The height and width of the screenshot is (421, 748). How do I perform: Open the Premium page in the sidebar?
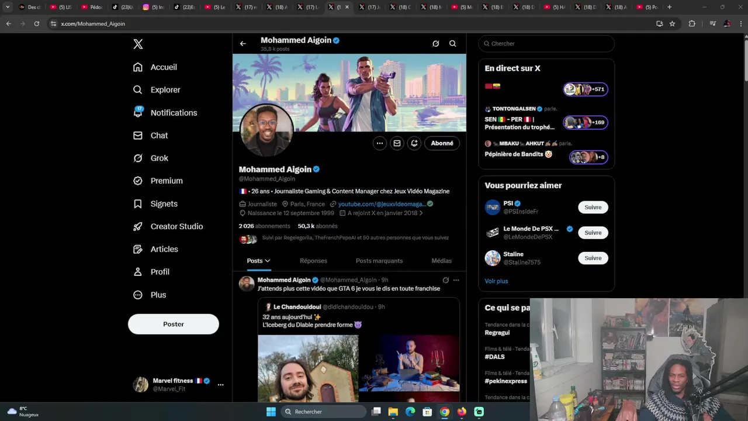pos(158,181)
